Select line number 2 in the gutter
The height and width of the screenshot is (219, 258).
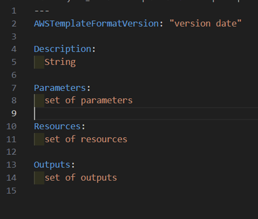[14, 24]
